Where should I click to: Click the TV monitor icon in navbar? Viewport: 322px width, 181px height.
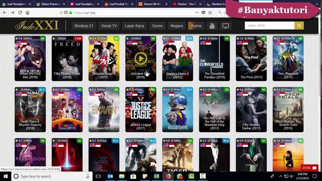225,26
